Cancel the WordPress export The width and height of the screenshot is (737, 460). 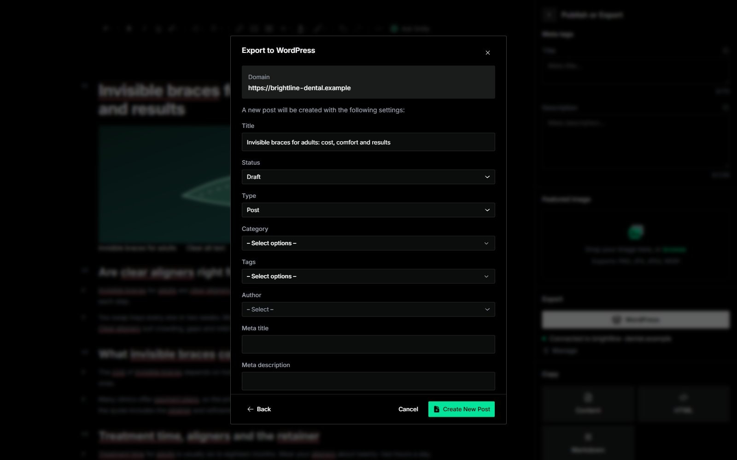pos(408,409)
